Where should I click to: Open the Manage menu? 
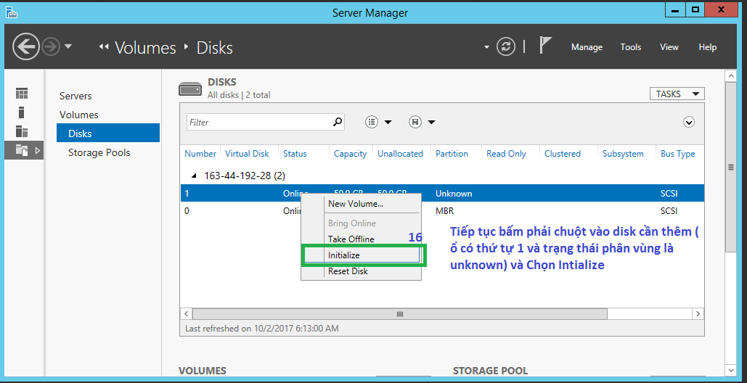[587, 47]
